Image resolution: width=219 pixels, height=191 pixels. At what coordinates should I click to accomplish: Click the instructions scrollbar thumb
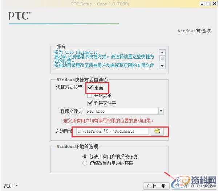(162, 58)
